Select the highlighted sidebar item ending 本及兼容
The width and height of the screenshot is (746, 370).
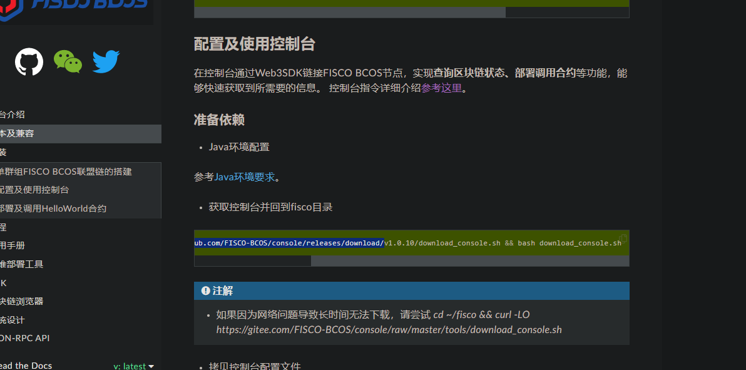(80, 134)
